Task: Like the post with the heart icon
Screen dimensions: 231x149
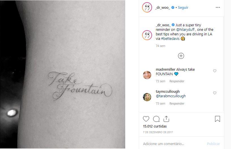Action: pos(146,119)
